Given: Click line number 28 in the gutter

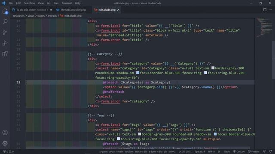Looking at the screenshot, I should (x=18, y=82).
